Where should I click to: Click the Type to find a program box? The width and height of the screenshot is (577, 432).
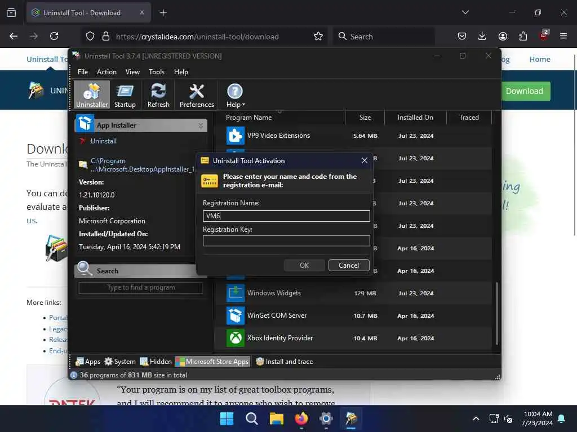click(x=140, y=287)
